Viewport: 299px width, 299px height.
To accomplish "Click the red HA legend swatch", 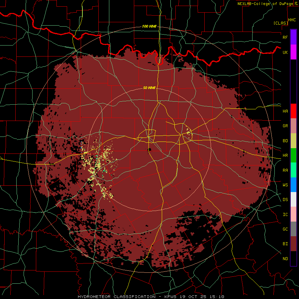I will 293,111.
